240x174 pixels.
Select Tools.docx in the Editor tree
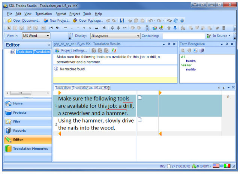click(x=33, y=52)
